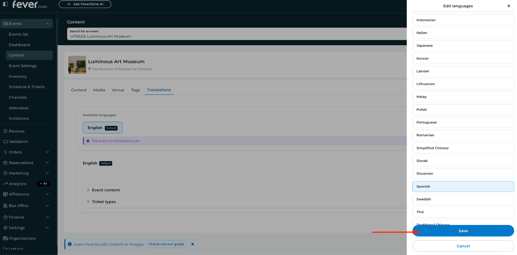Close the Edit languages panel
517x255 pixels.
point(509,6)
